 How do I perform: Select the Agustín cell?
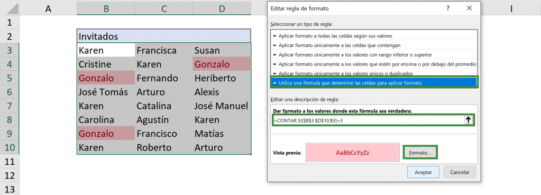(164, 120)
